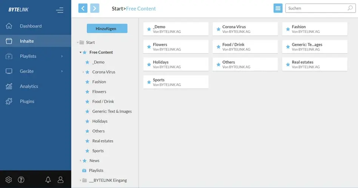The width and height of the screenshot is (358, 188).
Task: Select Food / Drink in the tree
Action: (103, 101)
